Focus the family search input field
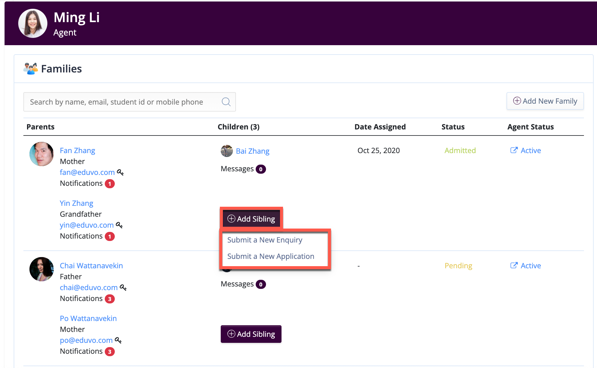Image resolution: width=597 pixels, height=368 pixels. click(121, 102)
